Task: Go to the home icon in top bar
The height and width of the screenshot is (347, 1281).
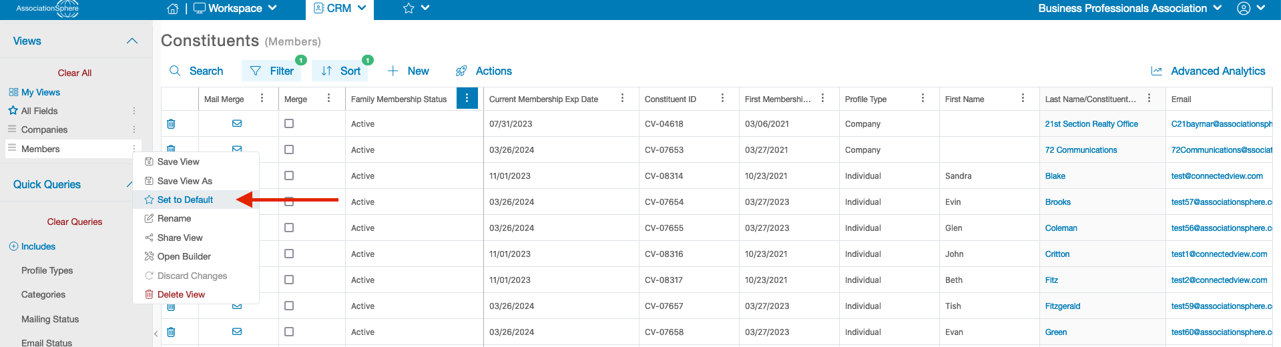Action: [172, 9]
